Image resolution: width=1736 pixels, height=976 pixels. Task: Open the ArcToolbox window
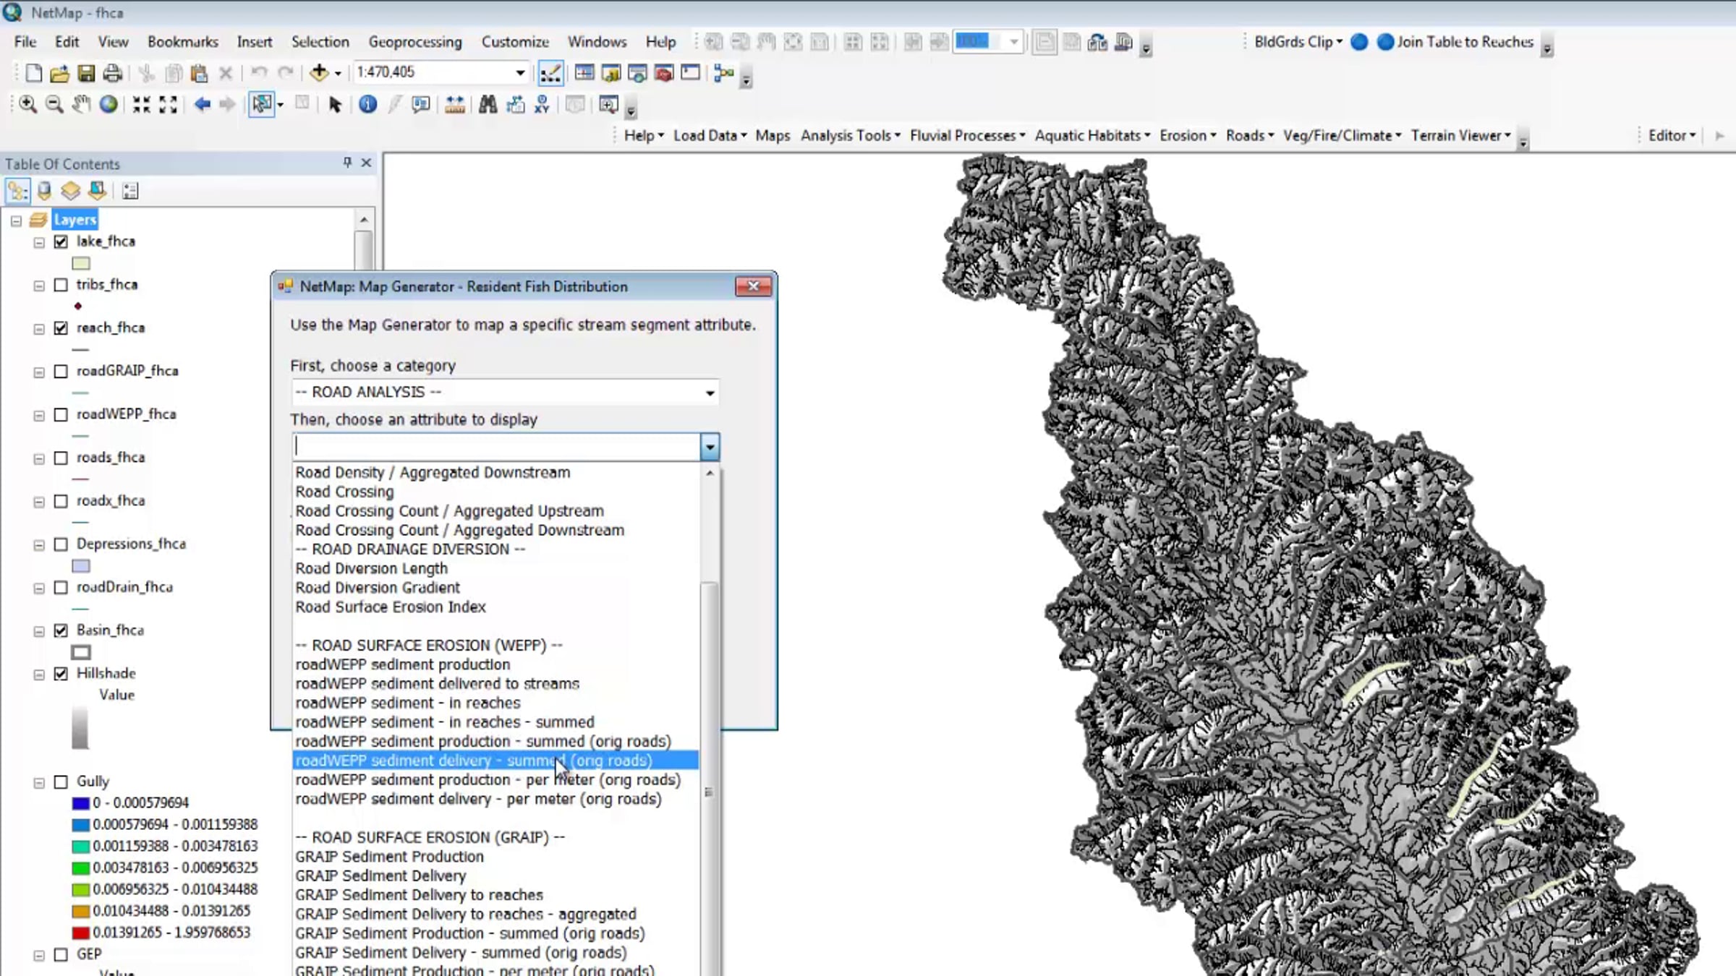(663, 72)
